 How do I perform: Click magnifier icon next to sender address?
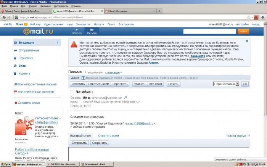125,97
